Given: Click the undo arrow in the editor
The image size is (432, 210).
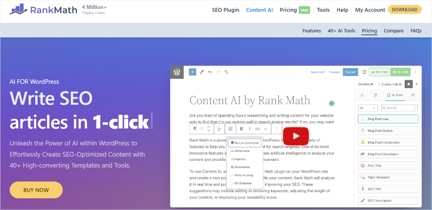Looking at the screenshot, I should tap(210, 72).
